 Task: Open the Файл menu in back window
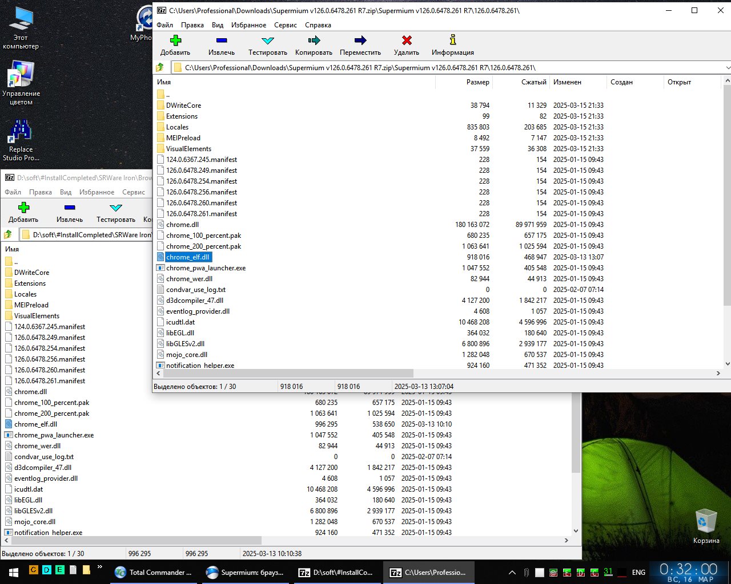tap(13, 192)
